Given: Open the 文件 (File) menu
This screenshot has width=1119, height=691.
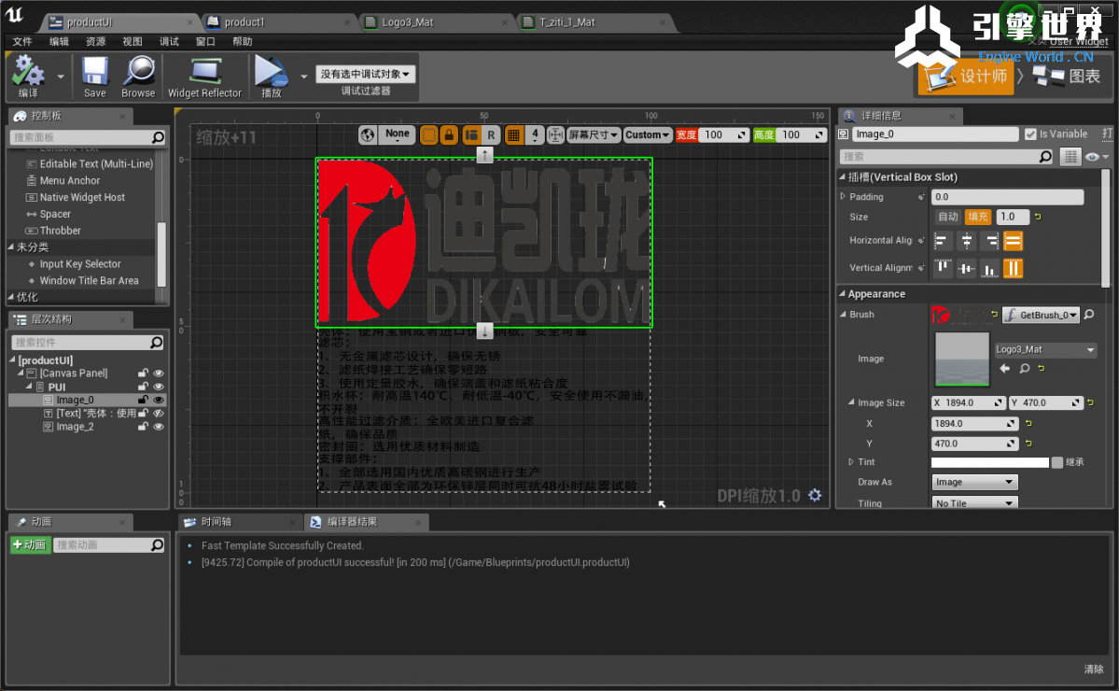Looking at the screenshot, I should pos(22,41).
